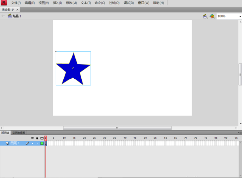This screenshot has width=242, height=178.
Task: Select the keyframe at frame 1 of 图层 1
Action: pos(46,143)
